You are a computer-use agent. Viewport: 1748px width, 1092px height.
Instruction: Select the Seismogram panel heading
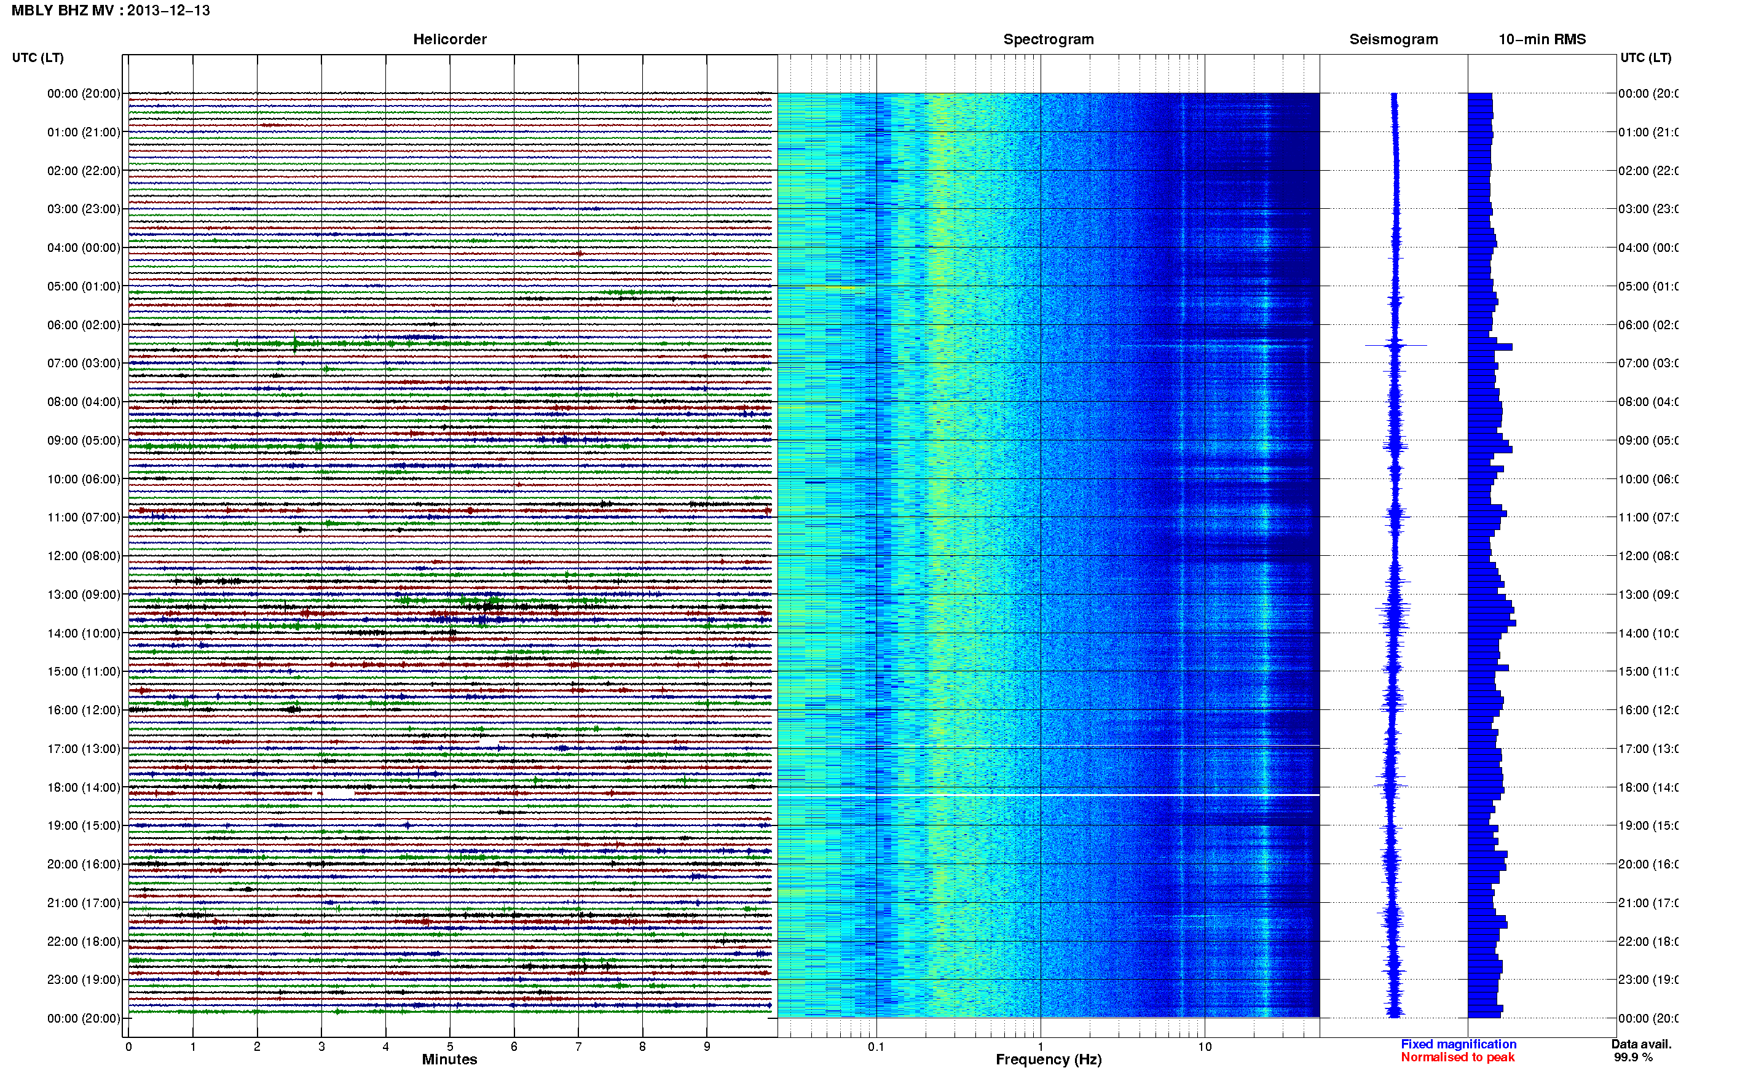tap(1393, 39)
